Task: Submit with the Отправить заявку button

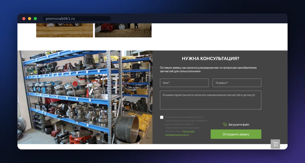Action: click(x=236, y=134)
